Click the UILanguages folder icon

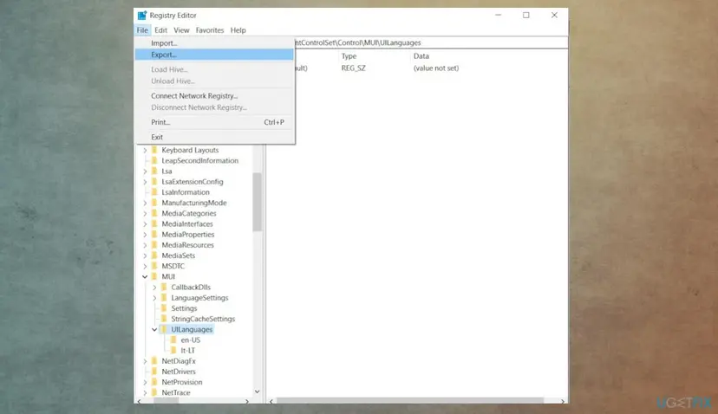pyautogui.click(x=165, y=329)
